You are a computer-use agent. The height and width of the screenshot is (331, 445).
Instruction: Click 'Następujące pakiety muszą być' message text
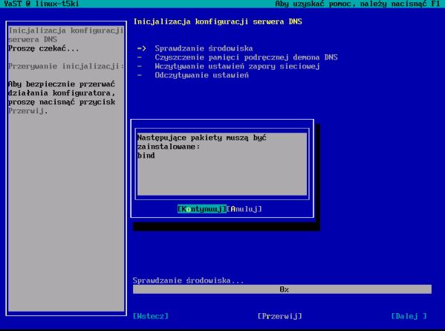click(202, 138)
